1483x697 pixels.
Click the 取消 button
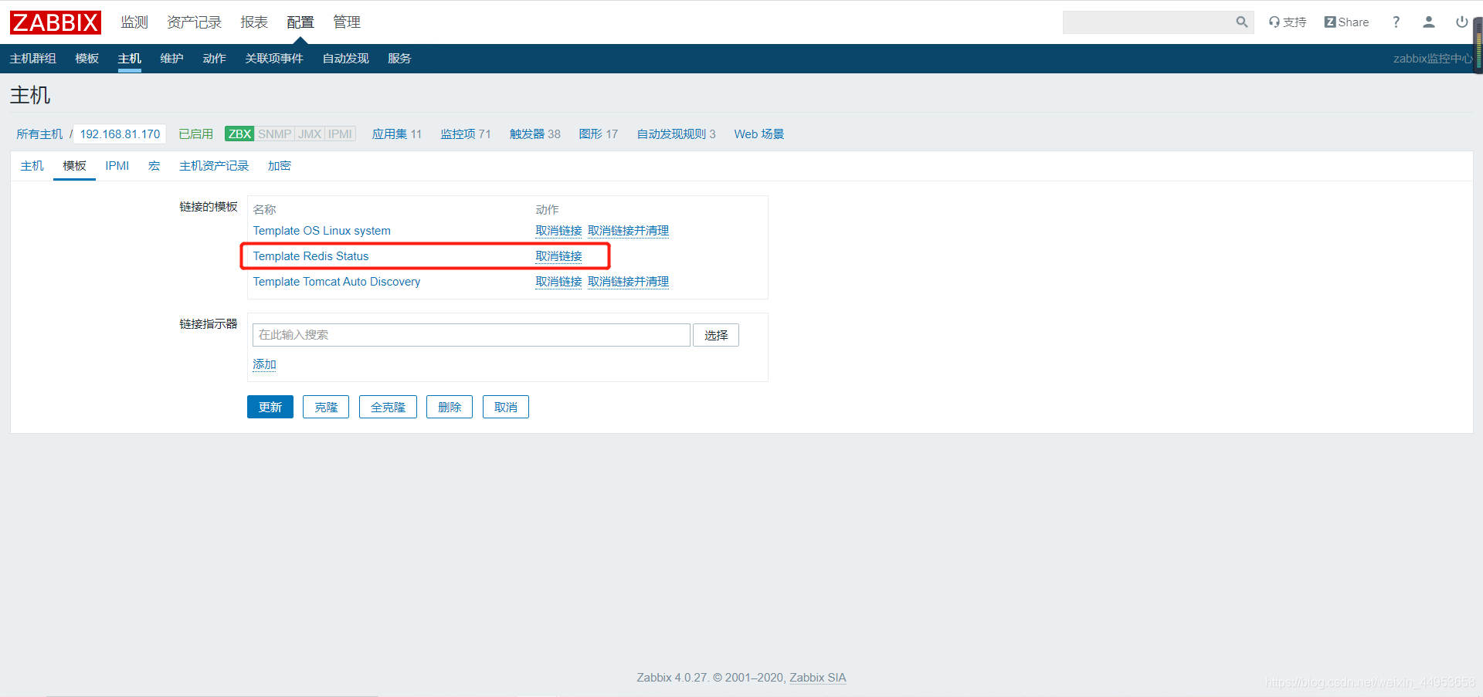506,407
